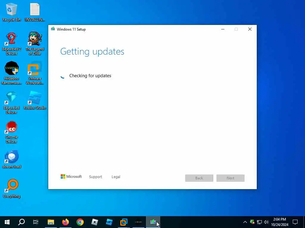Open the Recycle Bin desktop icon
305x228 pixels.
click(x=12, y=12)
